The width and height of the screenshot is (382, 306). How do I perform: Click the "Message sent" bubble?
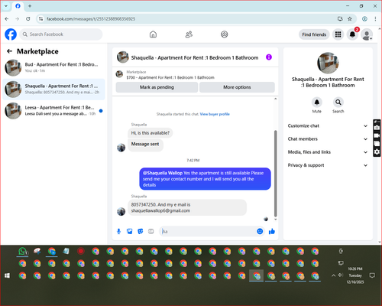coord(145,145)
